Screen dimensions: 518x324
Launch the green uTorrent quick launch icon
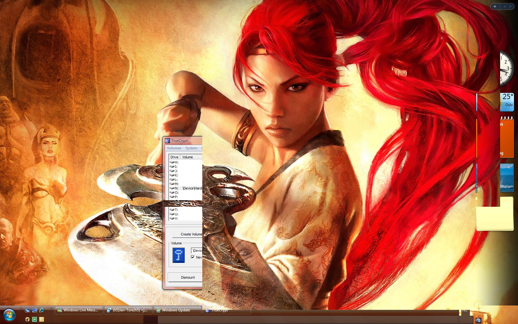tap(35, 319)
